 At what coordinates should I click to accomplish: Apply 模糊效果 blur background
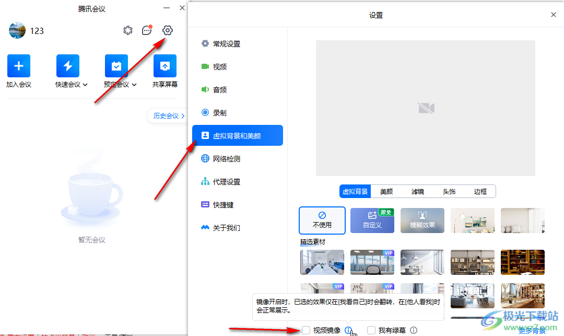422,221
